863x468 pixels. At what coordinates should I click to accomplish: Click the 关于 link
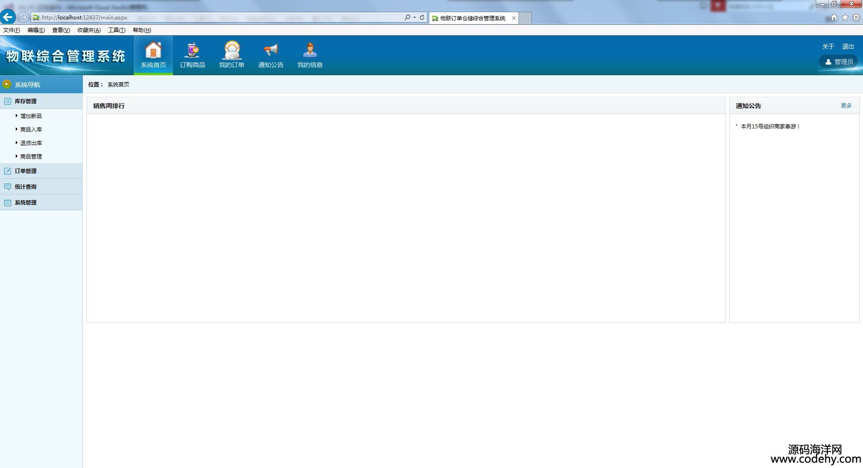pyautogui.click(x=828, y=46)
